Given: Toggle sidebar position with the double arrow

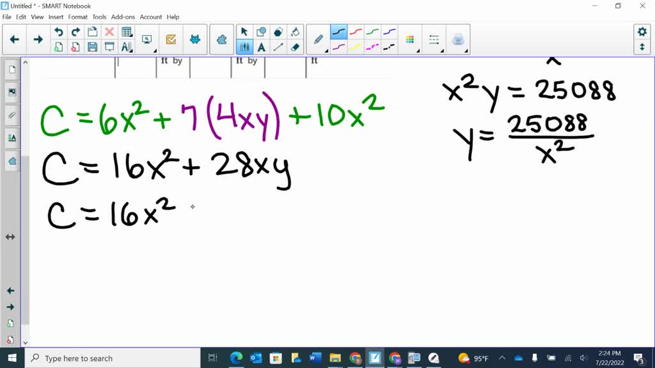Looking at the screenshot, I should tap(10, 237).
